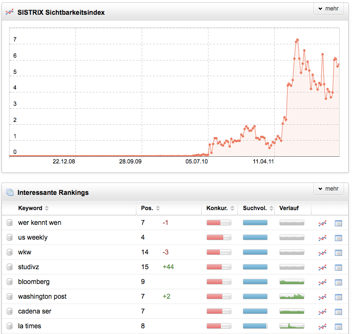Click the peak point on visibility chart
This screenshot has height=334, width=353.
point(297,40)
